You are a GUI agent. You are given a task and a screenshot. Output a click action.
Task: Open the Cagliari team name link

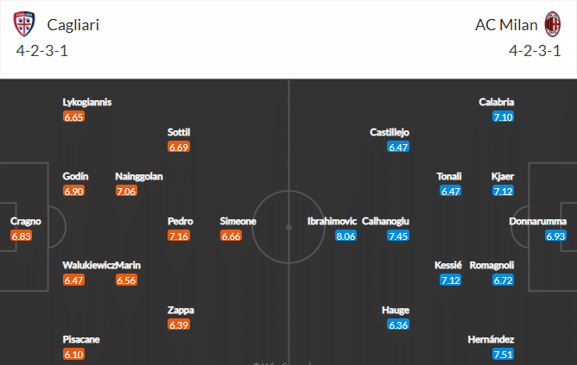click(73, 25)
